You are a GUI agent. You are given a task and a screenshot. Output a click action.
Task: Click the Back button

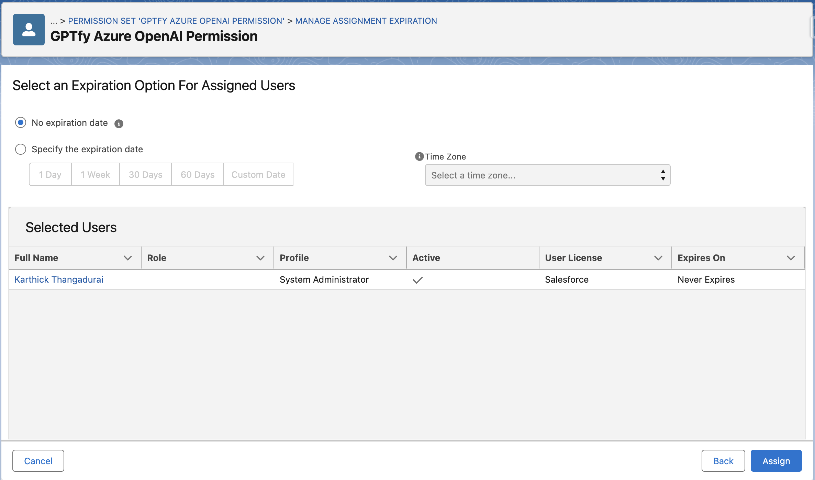(x=723, y=461)
